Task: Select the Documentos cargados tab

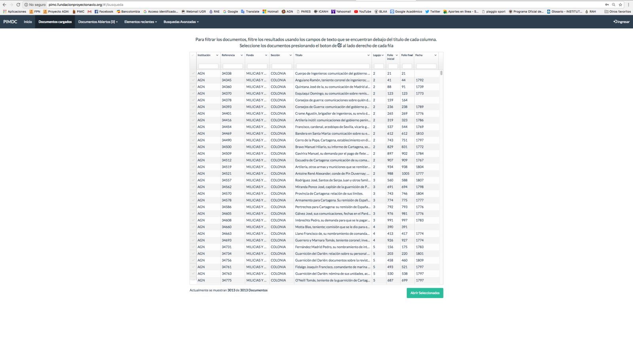Action: [x=55, y=22]
